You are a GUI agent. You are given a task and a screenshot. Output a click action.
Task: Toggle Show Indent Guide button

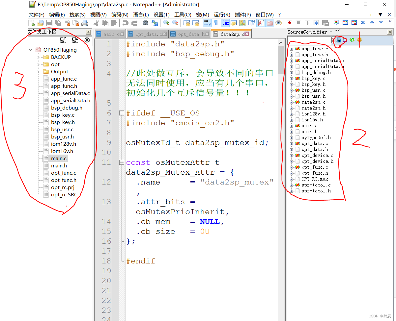click(225, 23)
